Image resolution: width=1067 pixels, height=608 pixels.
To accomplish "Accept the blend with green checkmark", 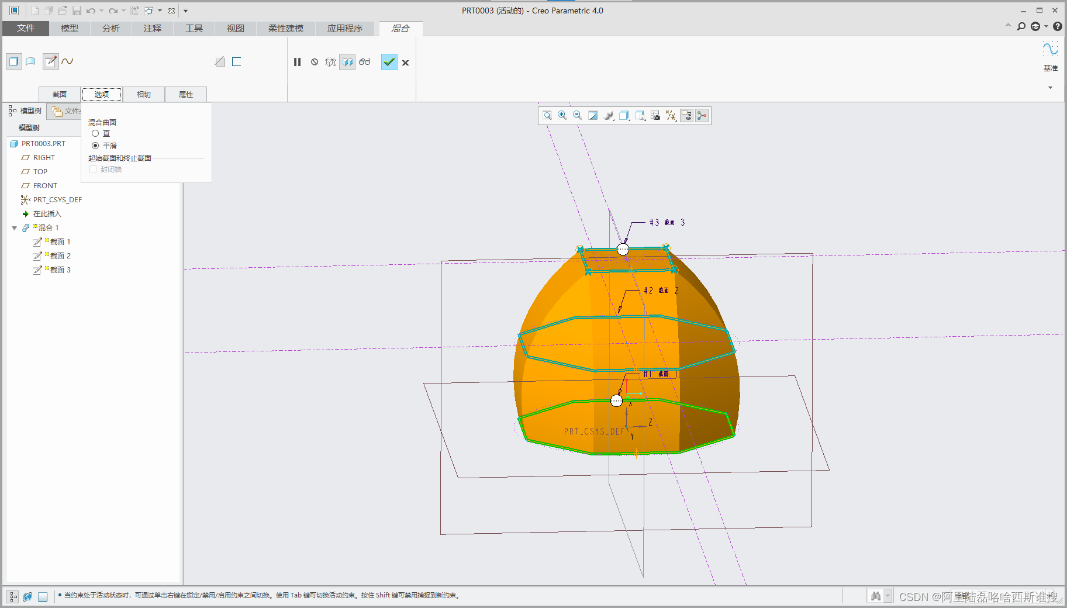I will [389, 62].
